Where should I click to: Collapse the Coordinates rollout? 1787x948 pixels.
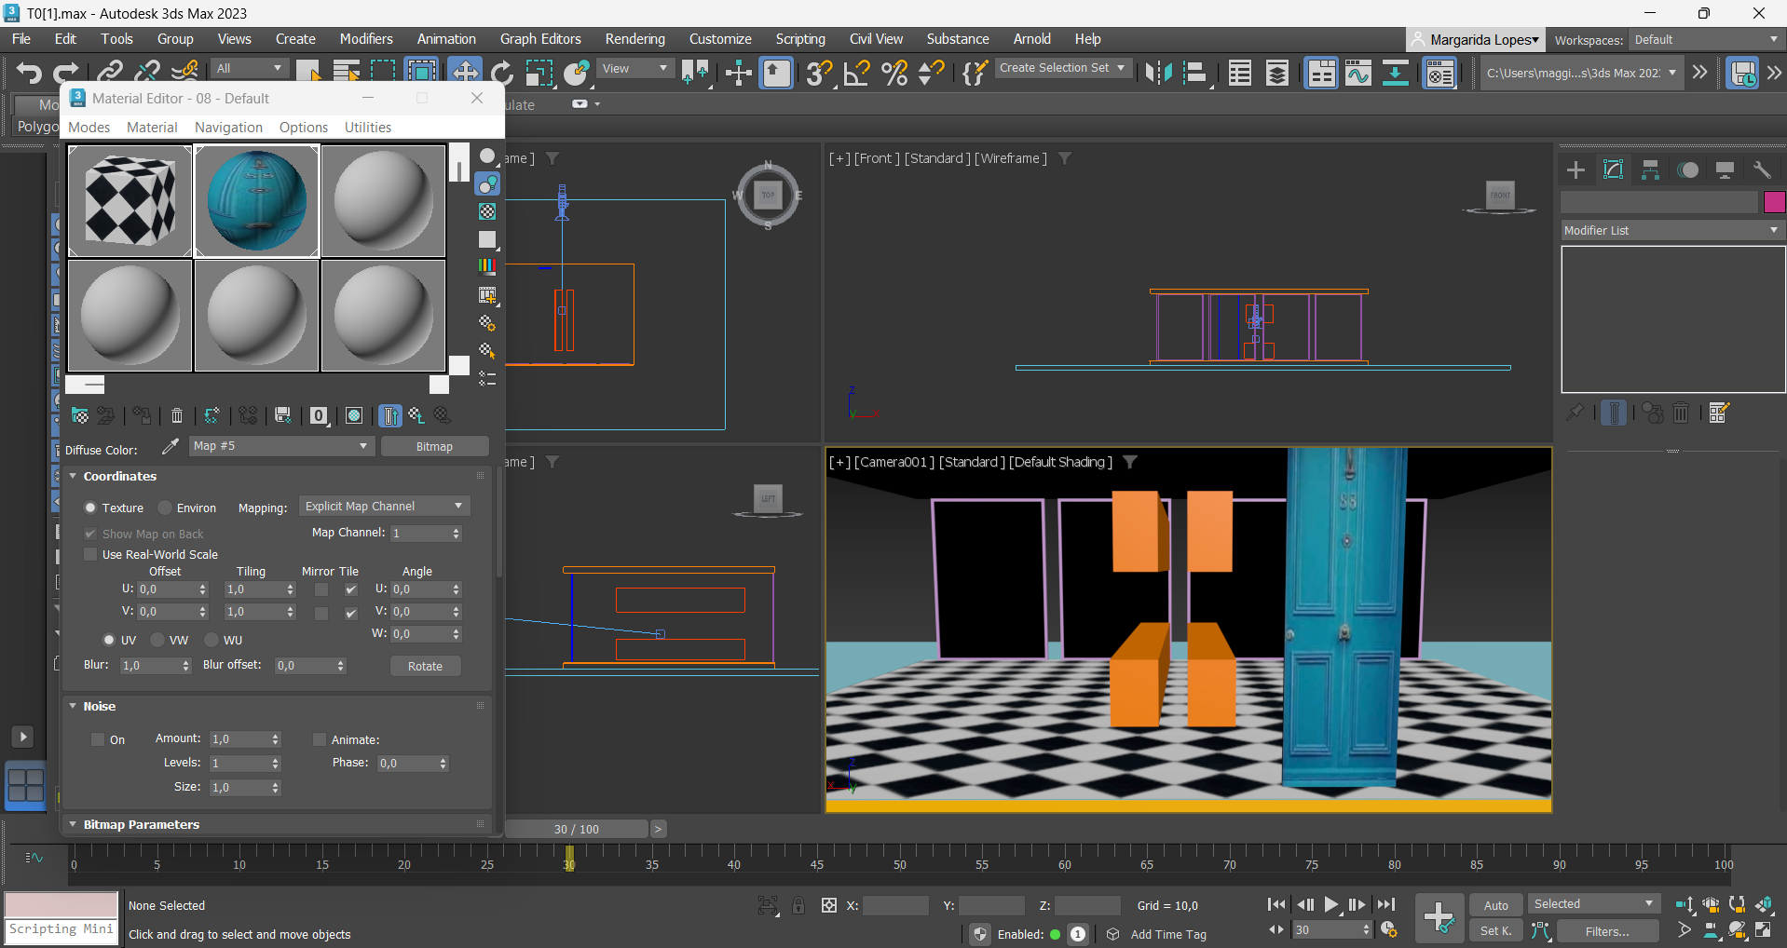[119, 476]
